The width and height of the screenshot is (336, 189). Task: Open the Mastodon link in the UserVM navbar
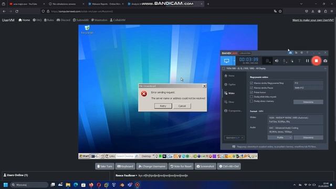coord(99,20)
